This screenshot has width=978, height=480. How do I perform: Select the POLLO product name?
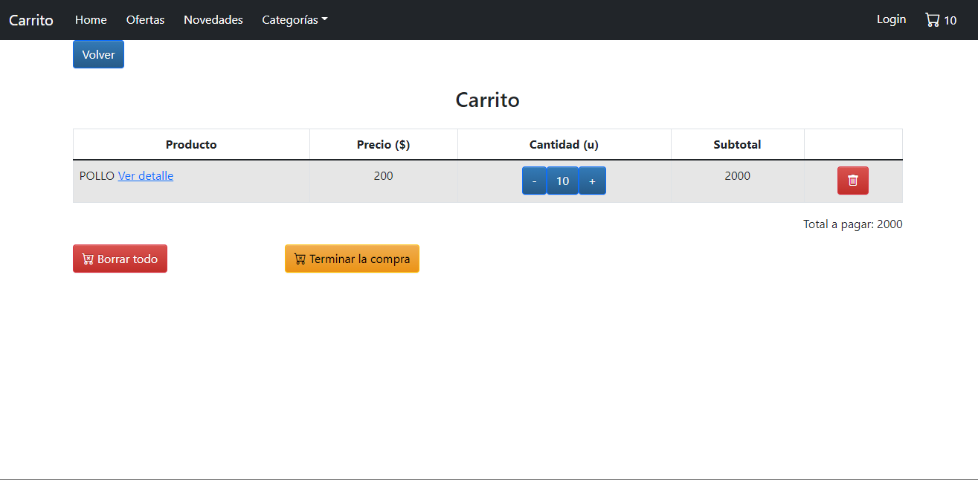97,176
